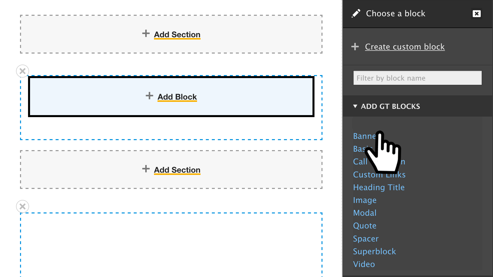
Task: Click the top Add Section link
Action: pos(177,35)
